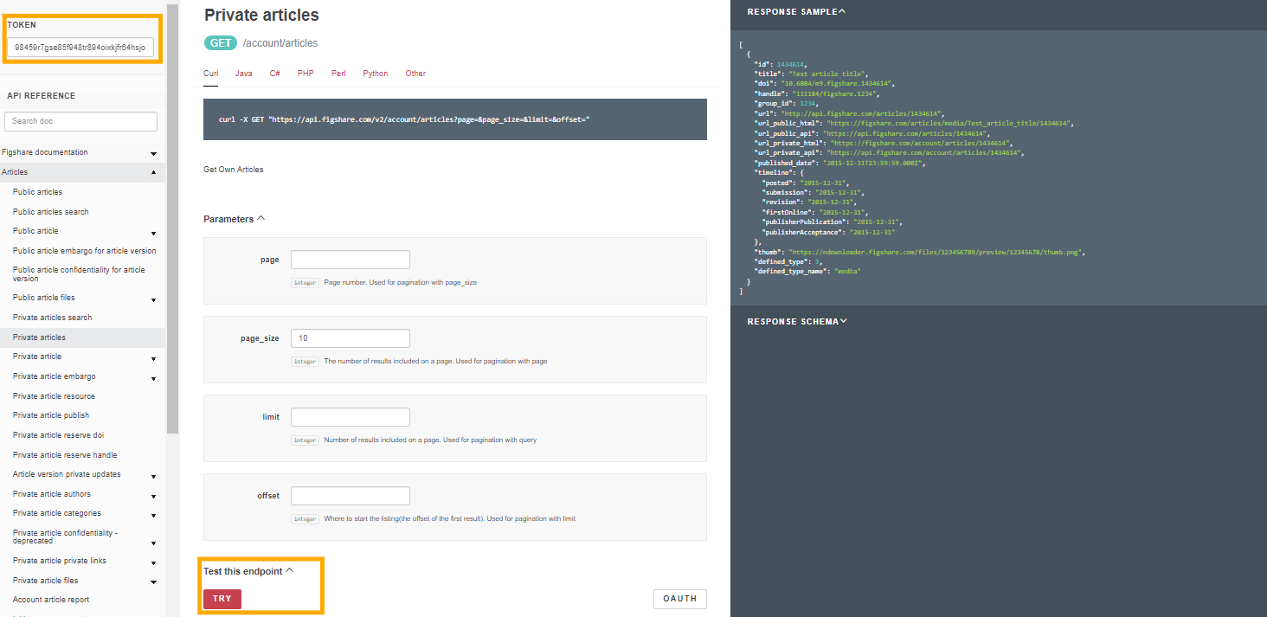The height and width of the screenshot is (617, 1267).
Task: Collapse the Parameters section chevron
Action: [x=261, y=219]
